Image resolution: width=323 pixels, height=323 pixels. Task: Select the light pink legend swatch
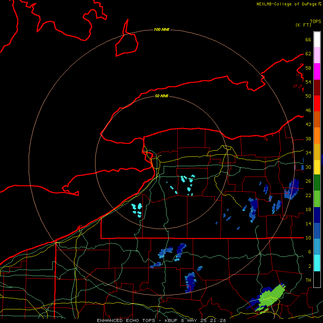coord(317,55)
